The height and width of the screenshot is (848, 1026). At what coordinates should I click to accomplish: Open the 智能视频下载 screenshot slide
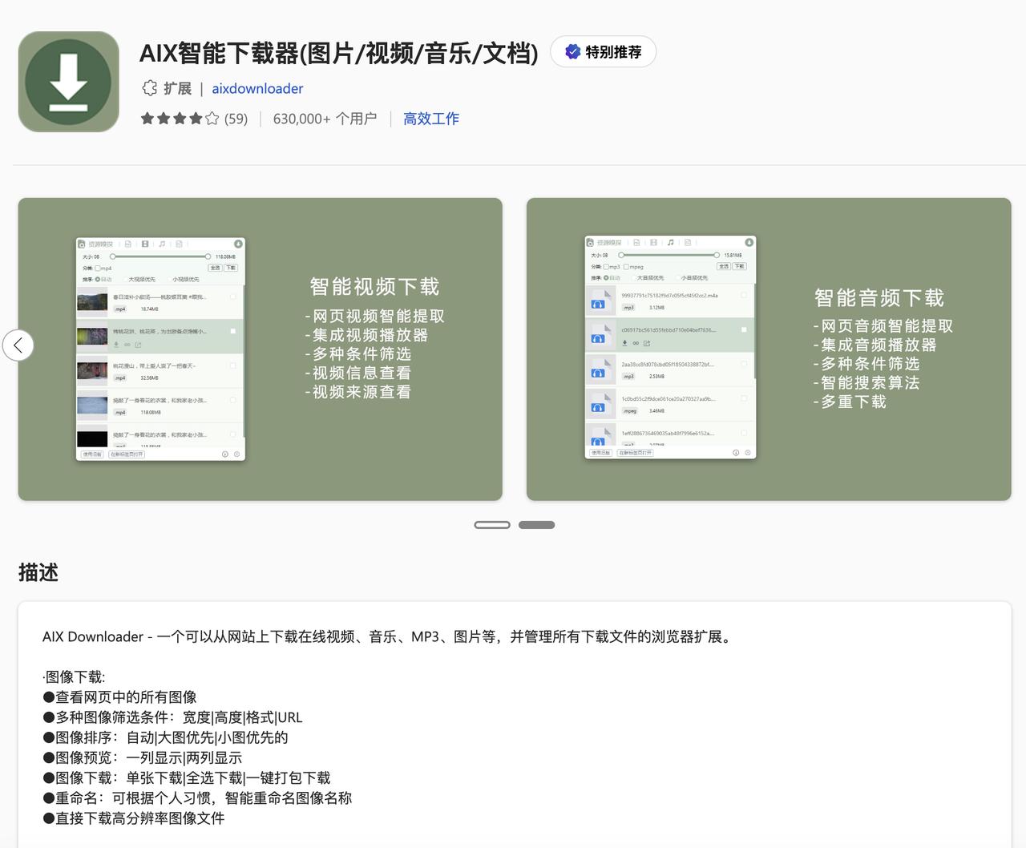(x=261, y=349)
